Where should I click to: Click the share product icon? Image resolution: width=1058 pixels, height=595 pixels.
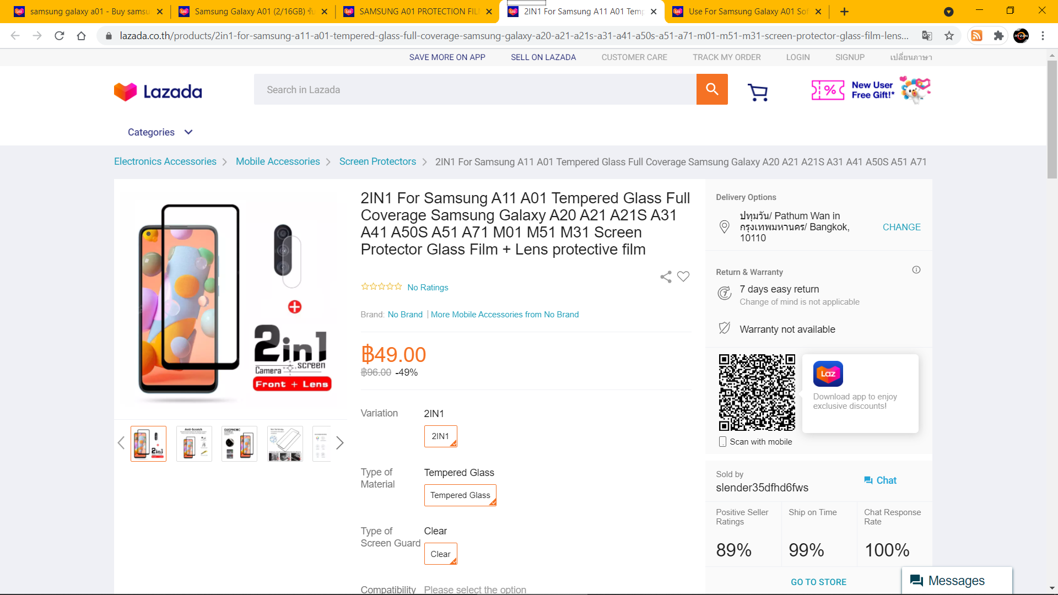666,277
